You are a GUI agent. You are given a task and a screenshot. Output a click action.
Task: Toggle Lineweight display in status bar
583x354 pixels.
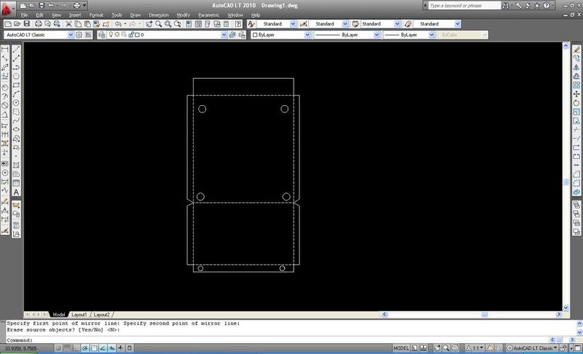(121, 348)
